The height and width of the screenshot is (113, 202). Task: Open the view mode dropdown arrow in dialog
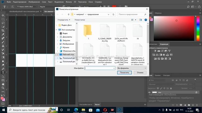(x=135, y=20)
